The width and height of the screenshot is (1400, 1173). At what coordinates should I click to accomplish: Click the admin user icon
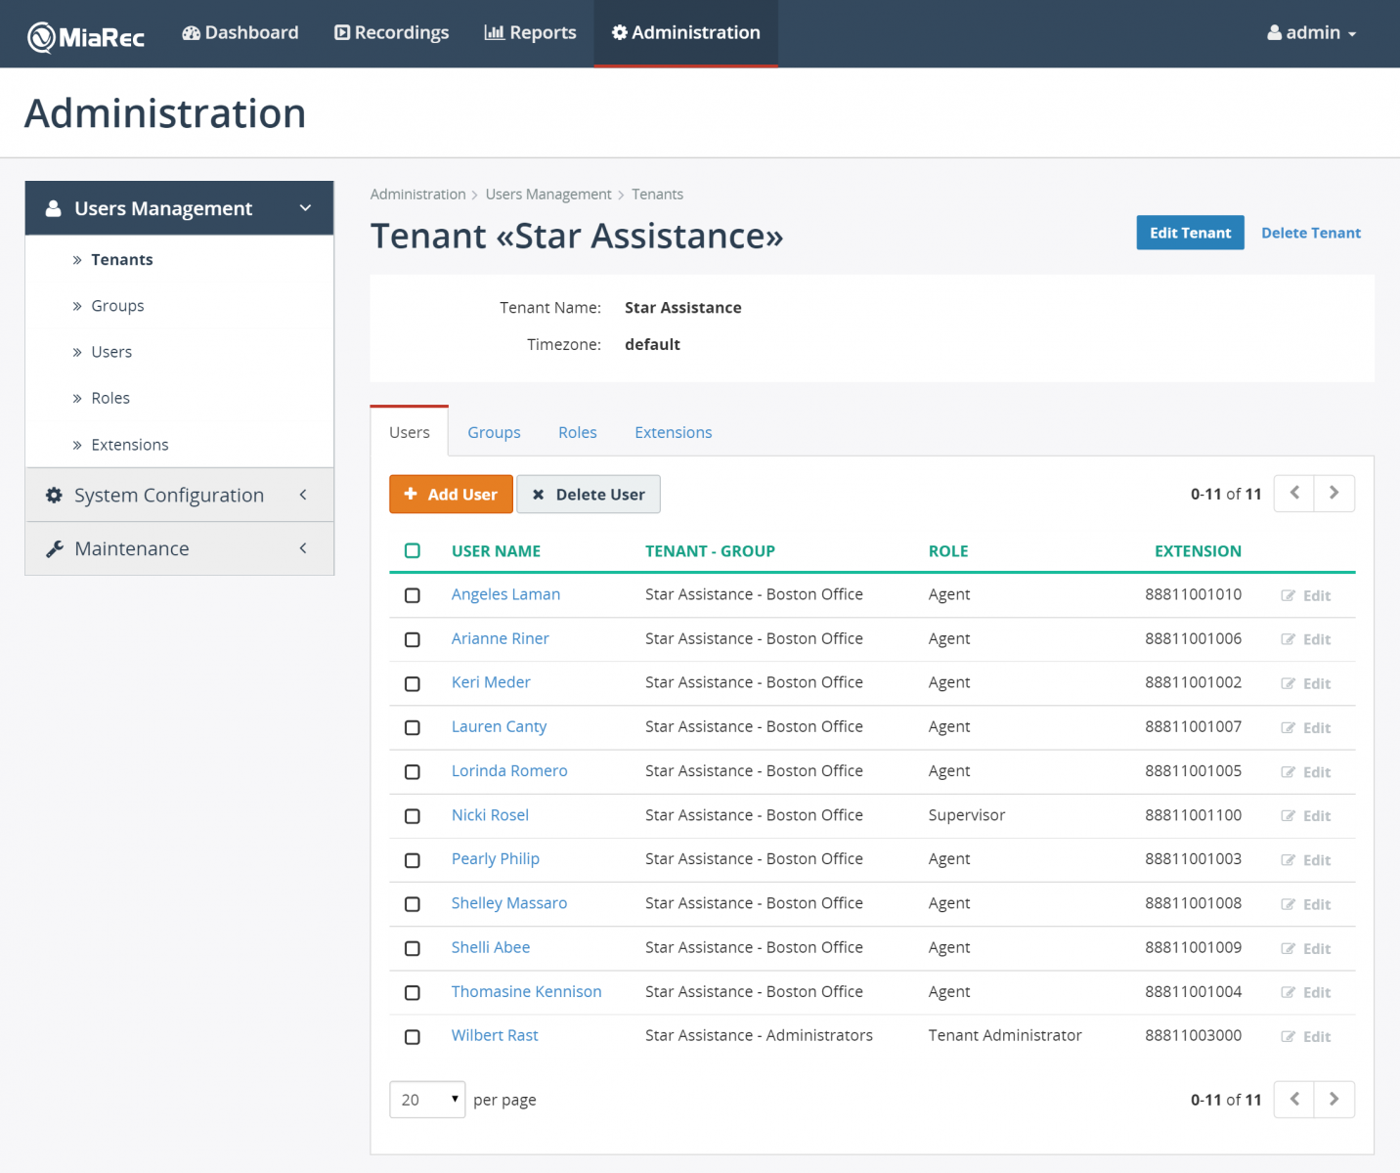(1274, 33)
